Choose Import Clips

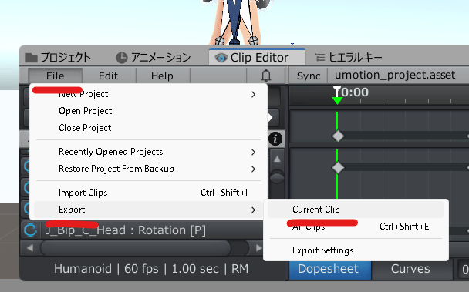coord(148,193)
